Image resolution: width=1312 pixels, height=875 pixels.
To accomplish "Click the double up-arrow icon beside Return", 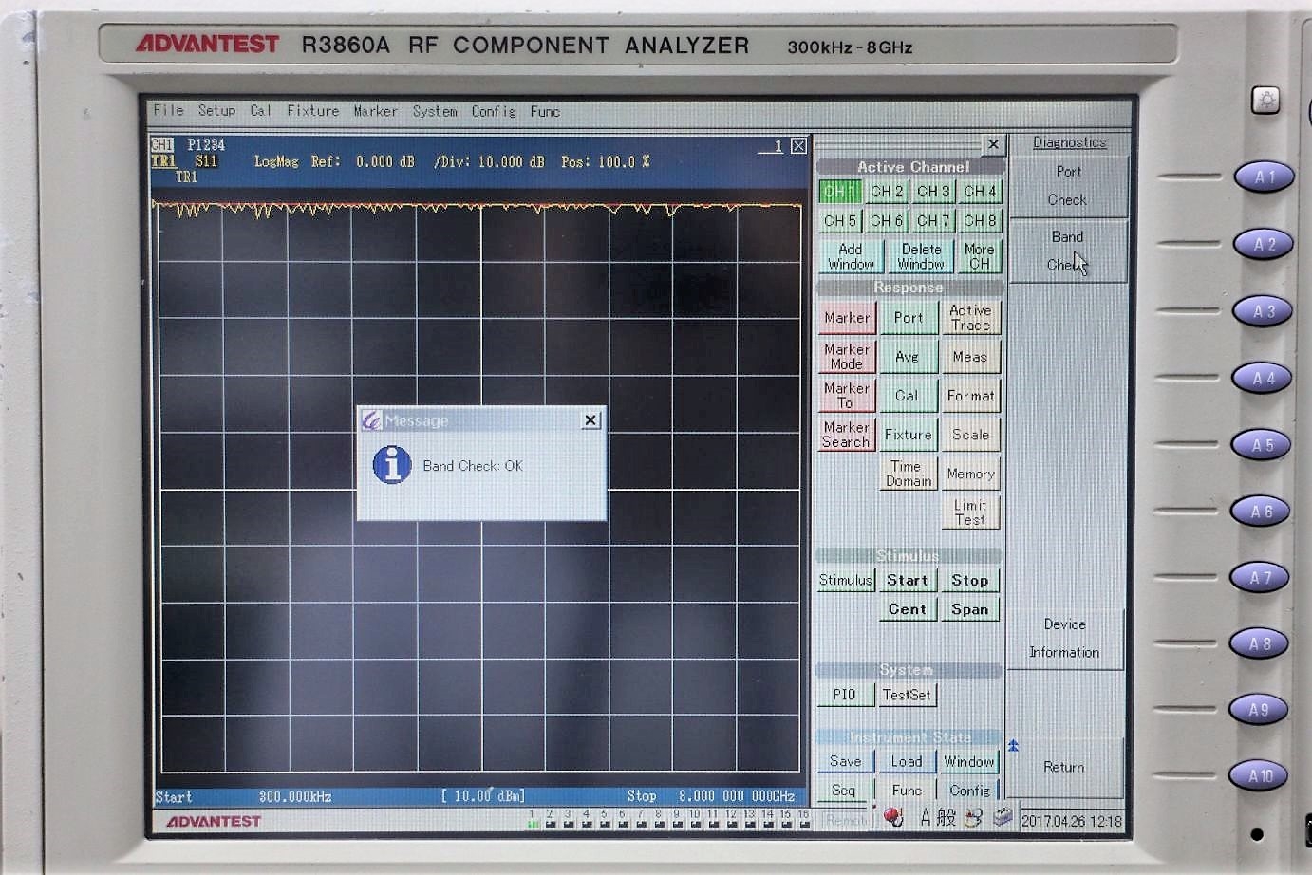I will 1014,746.
